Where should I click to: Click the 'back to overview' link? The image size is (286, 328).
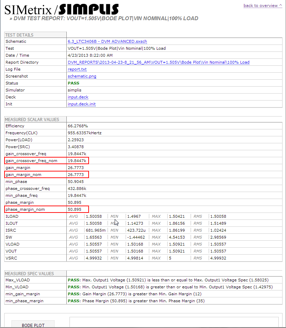click(x=262, y=6)
